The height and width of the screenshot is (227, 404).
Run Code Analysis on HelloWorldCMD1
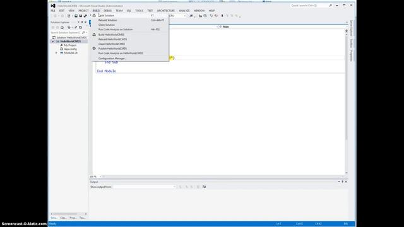point(130,53)
